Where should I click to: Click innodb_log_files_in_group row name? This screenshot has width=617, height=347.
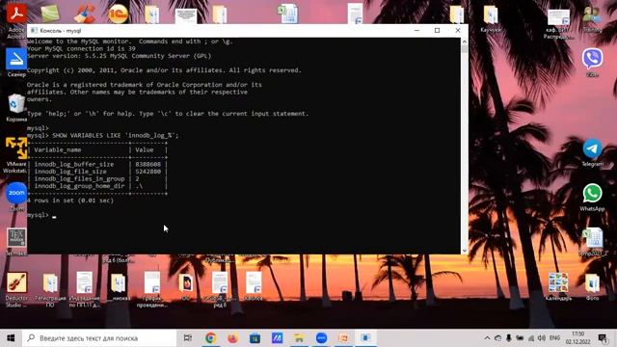tap(79, 178)
